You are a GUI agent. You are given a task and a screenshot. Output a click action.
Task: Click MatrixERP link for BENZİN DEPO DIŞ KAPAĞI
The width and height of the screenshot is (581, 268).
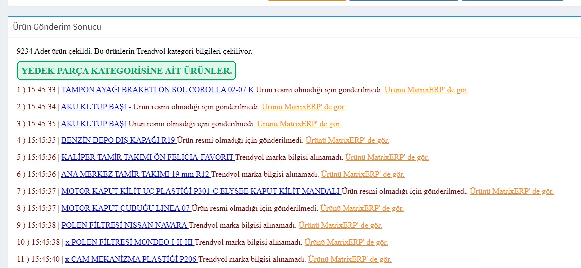(347, 140)
